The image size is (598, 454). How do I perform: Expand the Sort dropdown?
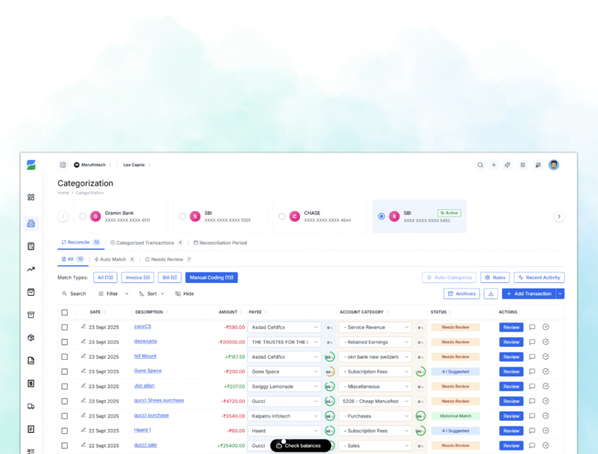152,294
